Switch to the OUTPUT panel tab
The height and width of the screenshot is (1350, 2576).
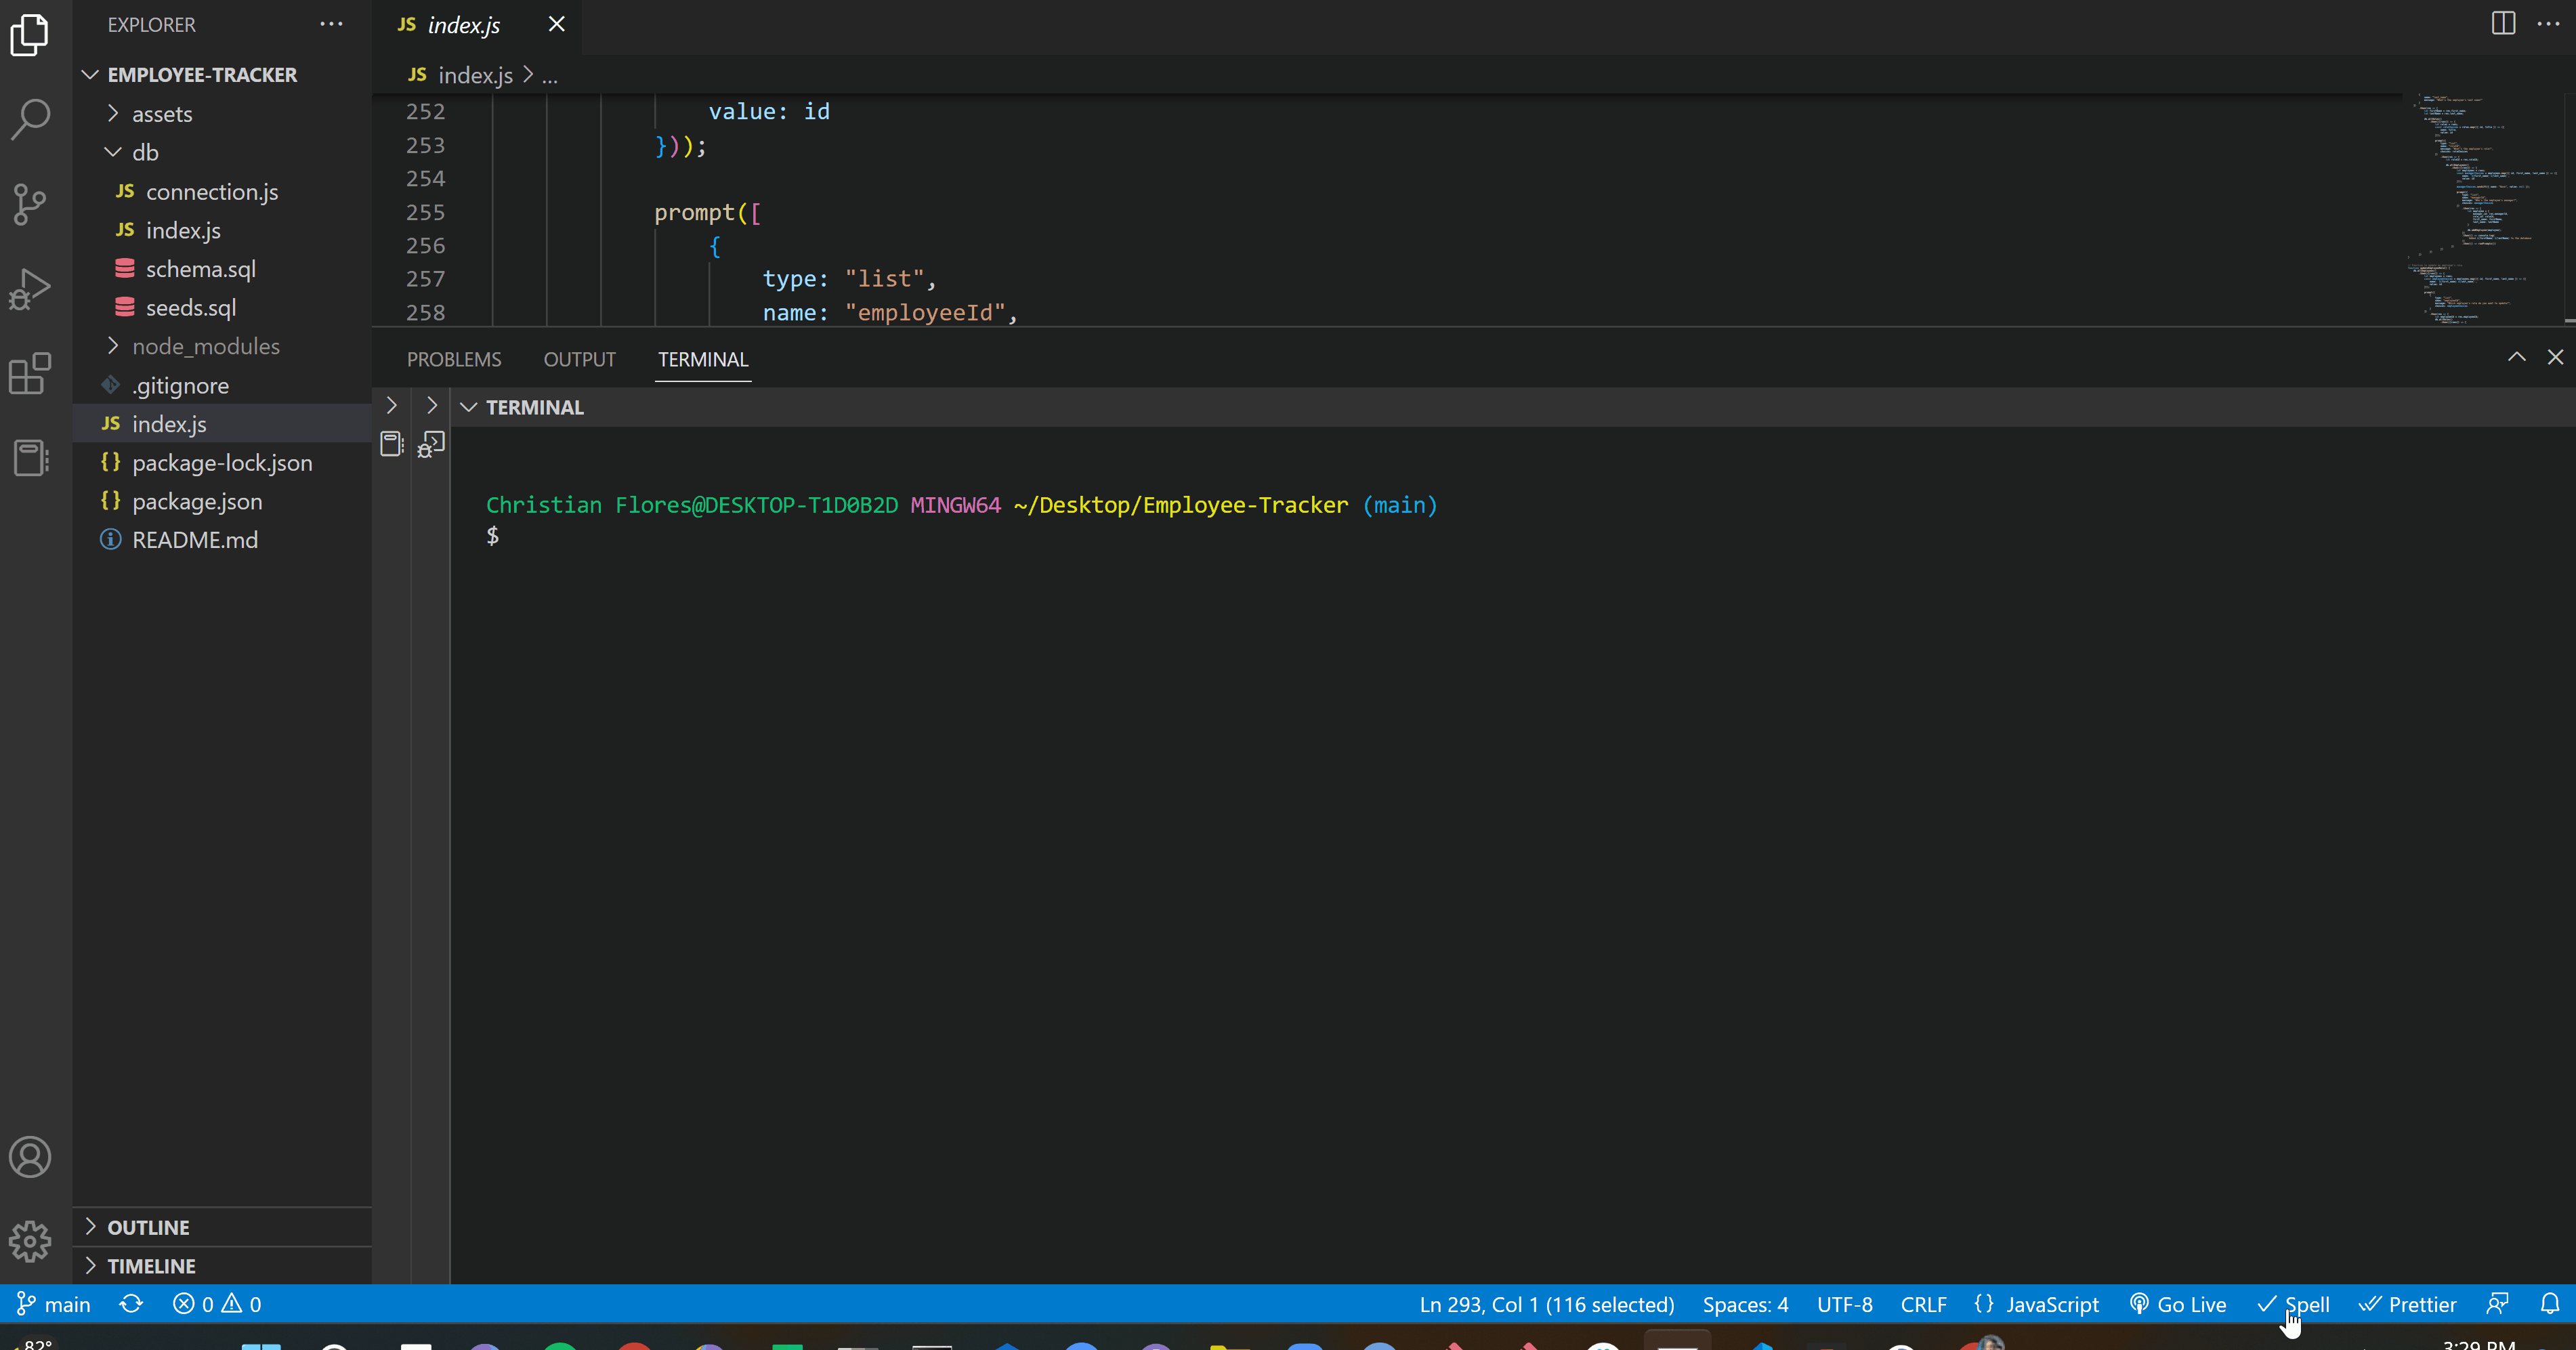coord(579,359)
